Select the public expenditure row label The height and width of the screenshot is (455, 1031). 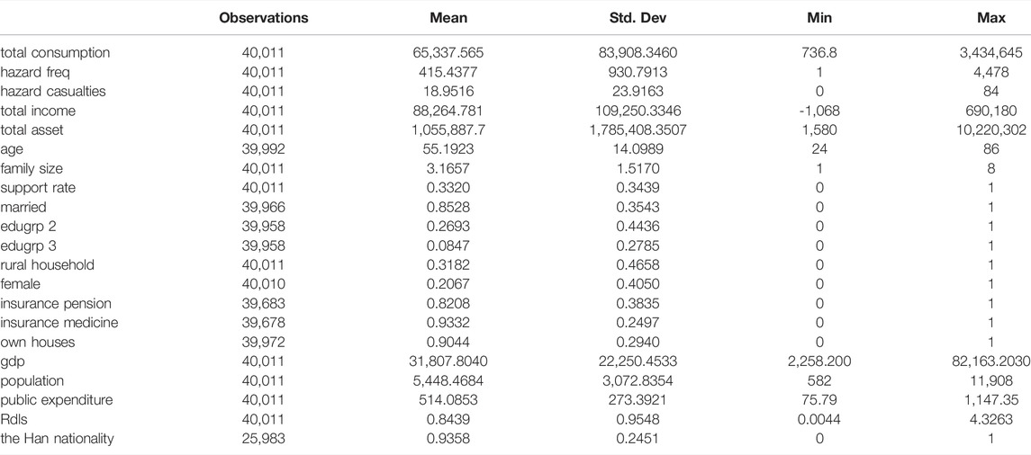coord(56,400)
